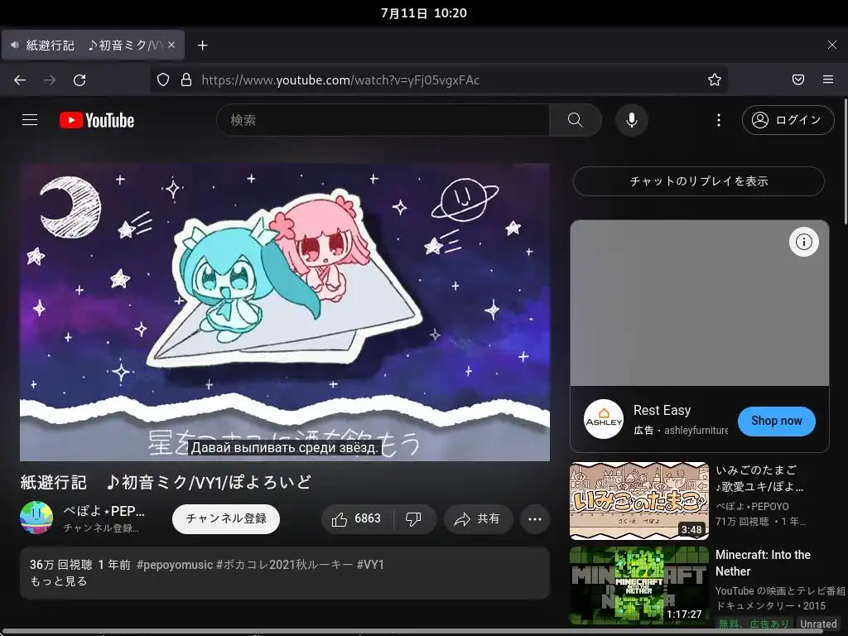Viewport: 848px width, 636px height.
Task: Open YouTube settings three-dot menu
Action: (719, 120)
